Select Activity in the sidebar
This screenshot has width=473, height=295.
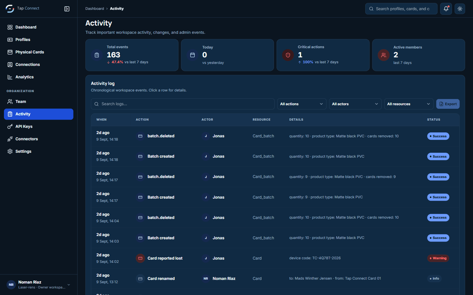tap(39, 114)
